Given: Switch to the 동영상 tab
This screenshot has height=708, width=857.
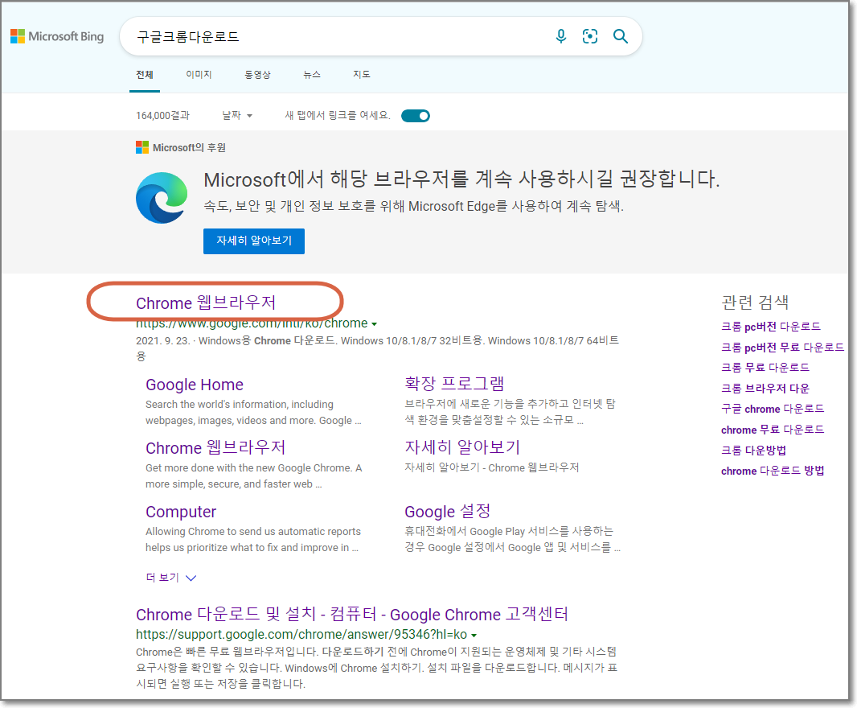Looking at the screenshot, I should pyautogui.click(x=257, y=74).
